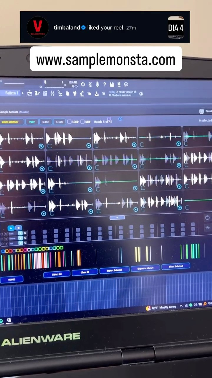Open the browser tree icon in toolbar

[60, 94]
